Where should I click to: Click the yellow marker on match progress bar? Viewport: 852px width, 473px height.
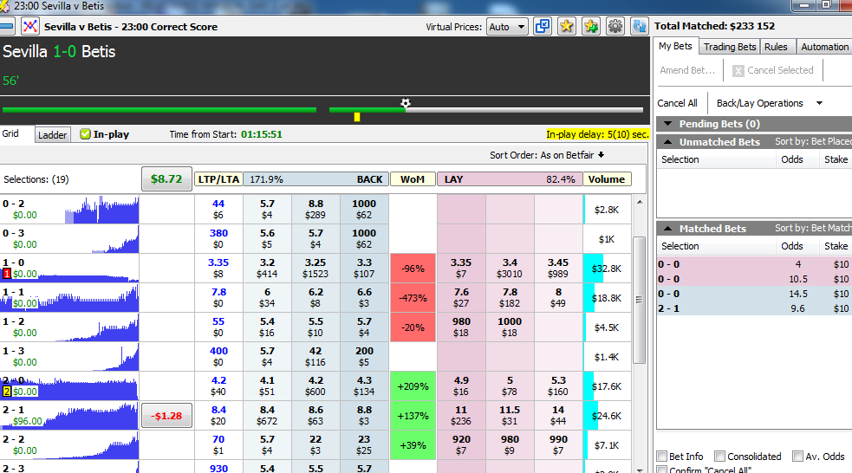pyautogui.click(x=357, y=117)
